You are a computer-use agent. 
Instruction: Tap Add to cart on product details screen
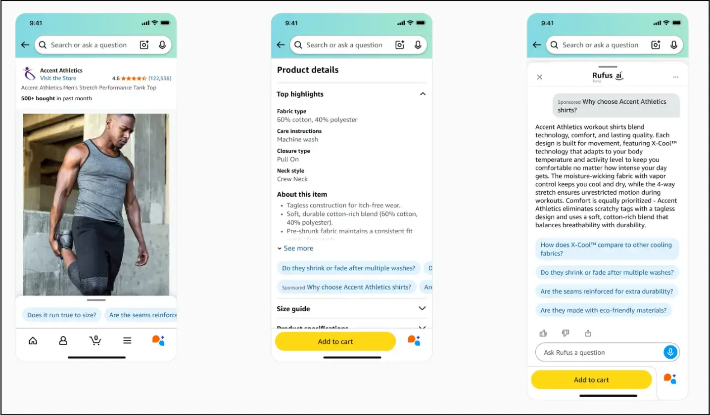click(335, 341)
